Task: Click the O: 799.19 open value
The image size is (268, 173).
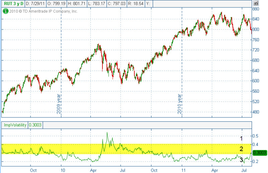Action: click(x=56, y=4)
